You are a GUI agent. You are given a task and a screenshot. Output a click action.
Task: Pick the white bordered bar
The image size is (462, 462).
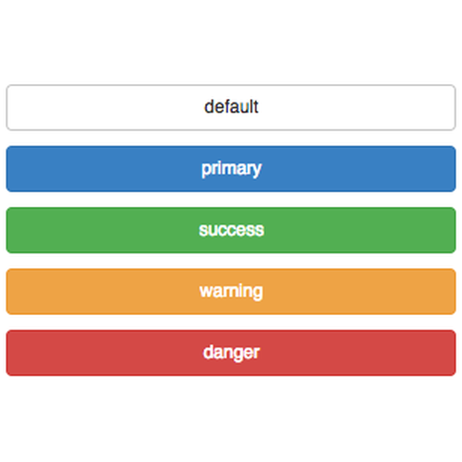[x=231, y=107]
